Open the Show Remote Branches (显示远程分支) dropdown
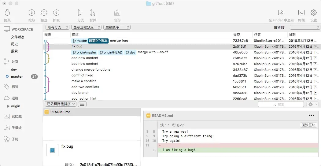Image resolution: width=321 pixels, height=166 pixels. 87,27
